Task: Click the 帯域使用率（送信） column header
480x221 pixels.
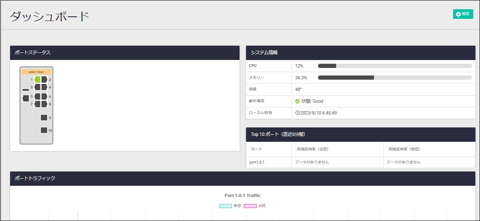Action: (x=311, y=149)
